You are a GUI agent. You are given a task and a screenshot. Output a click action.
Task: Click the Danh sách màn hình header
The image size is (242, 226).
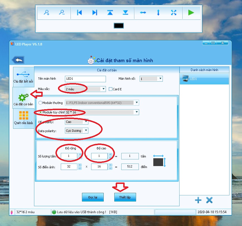point(204,70)
